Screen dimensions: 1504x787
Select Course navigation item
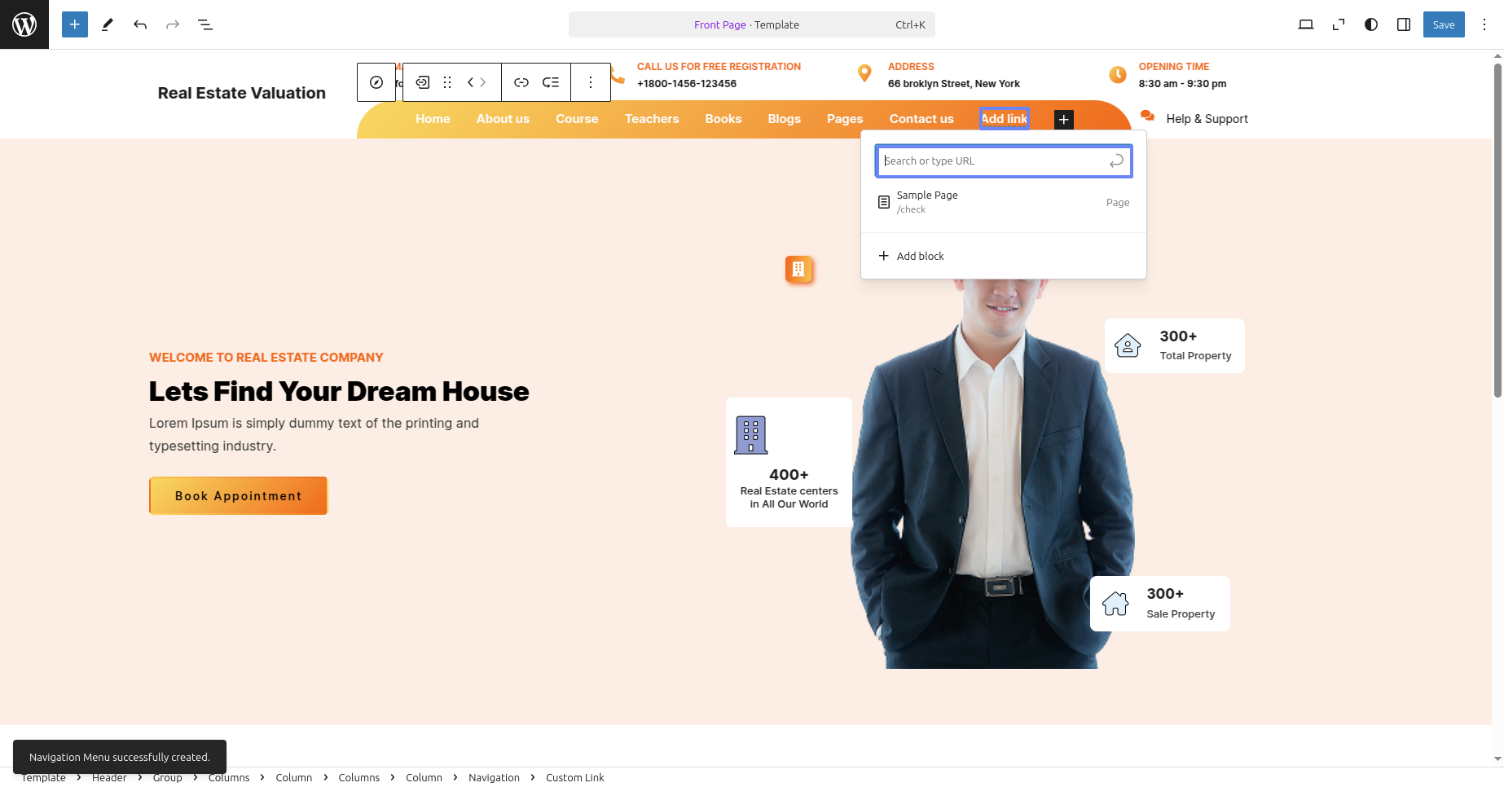tap(577, 119)
